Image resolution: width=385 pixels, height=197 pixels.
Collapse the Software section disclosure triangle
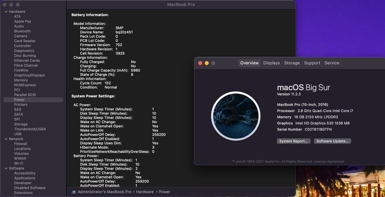(x=6, y=168)
